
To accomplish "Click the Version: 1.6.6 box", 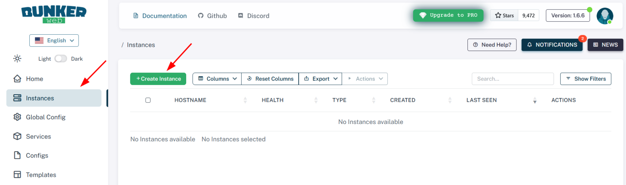I will [x=568, y=16].
